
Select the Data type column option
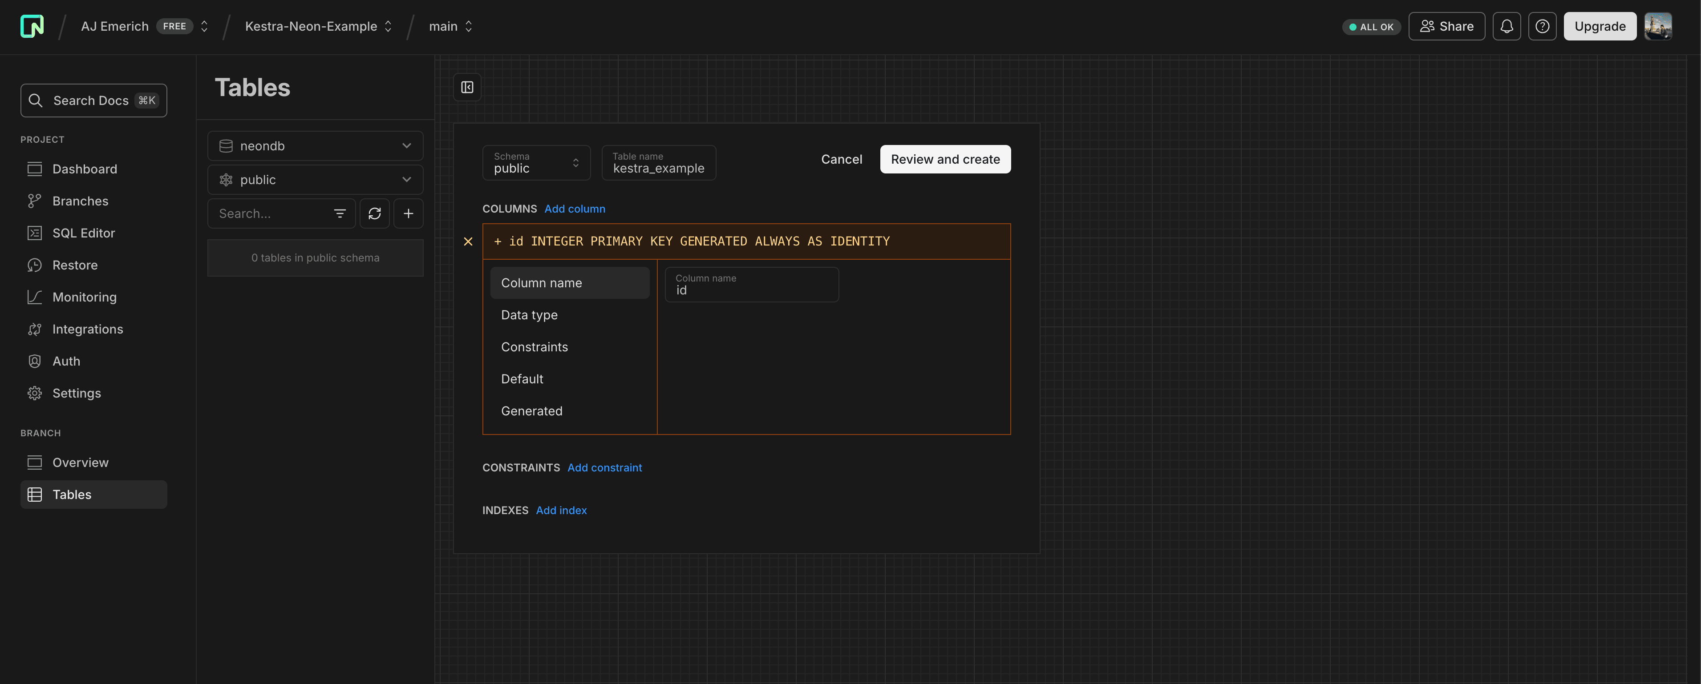pyautogui.click(x=529, y=314)
